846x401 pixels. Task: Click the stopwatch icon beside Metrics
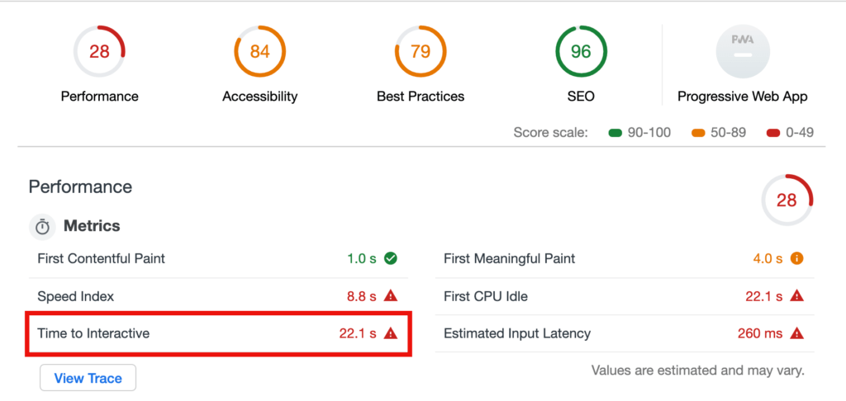coord(43,226)
